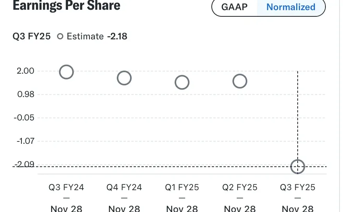Select the Normalized EPS option
The height and width of the screenshot is (212, 343).
coord(291,7)
